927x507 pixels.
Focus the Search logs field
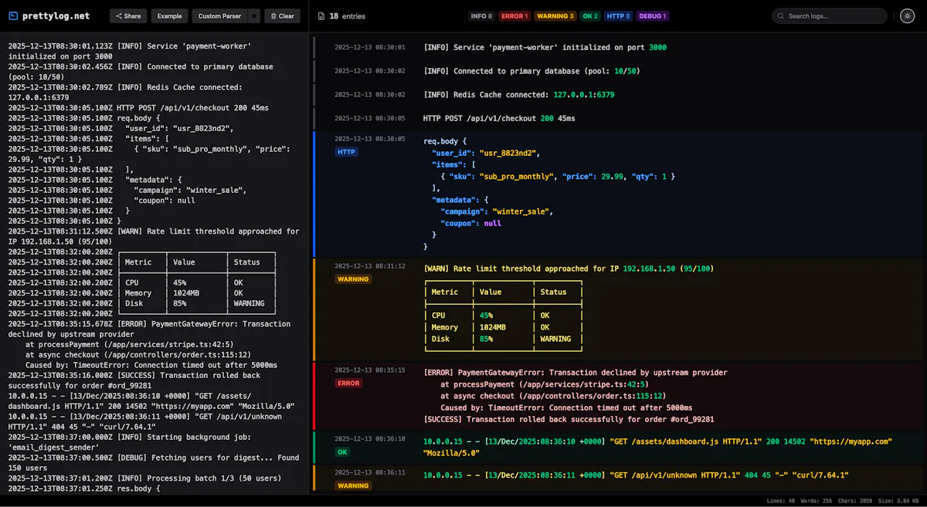[x=830, y=16]
